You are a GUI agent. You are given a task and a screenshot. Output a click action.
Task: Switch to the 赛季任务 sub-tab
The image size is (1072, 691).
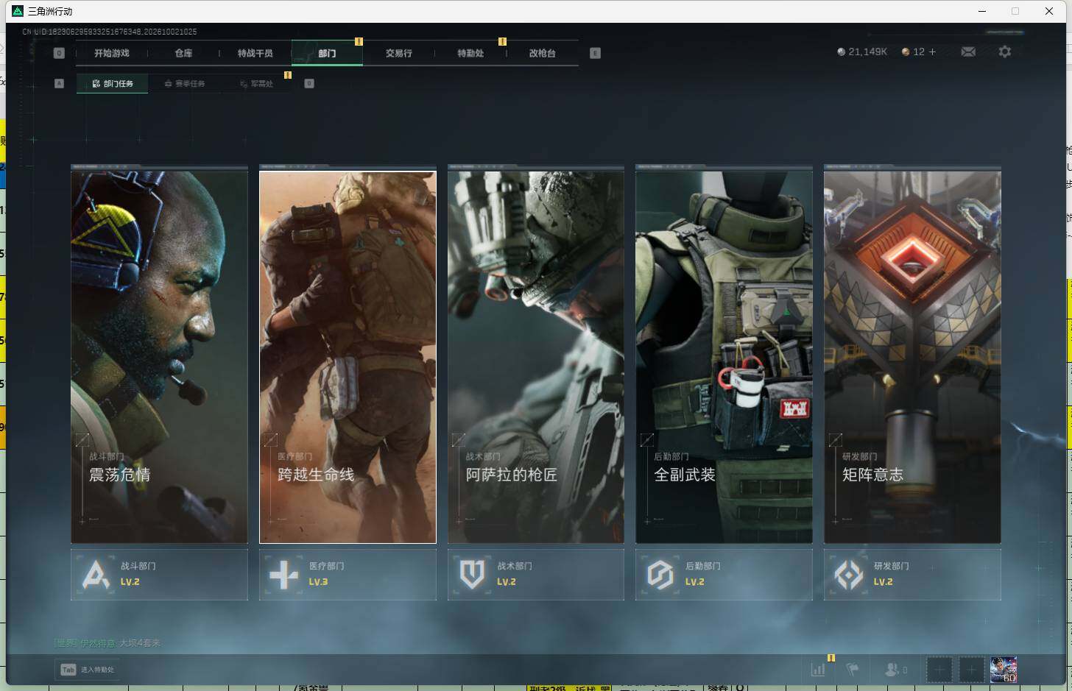(184, 84)
